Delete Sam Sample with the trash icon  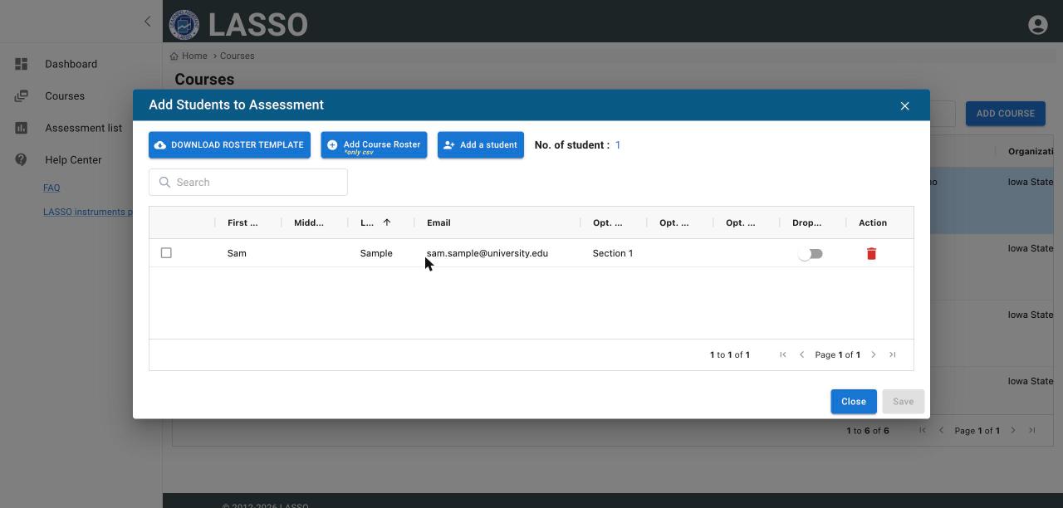click(x=871, y=253)
